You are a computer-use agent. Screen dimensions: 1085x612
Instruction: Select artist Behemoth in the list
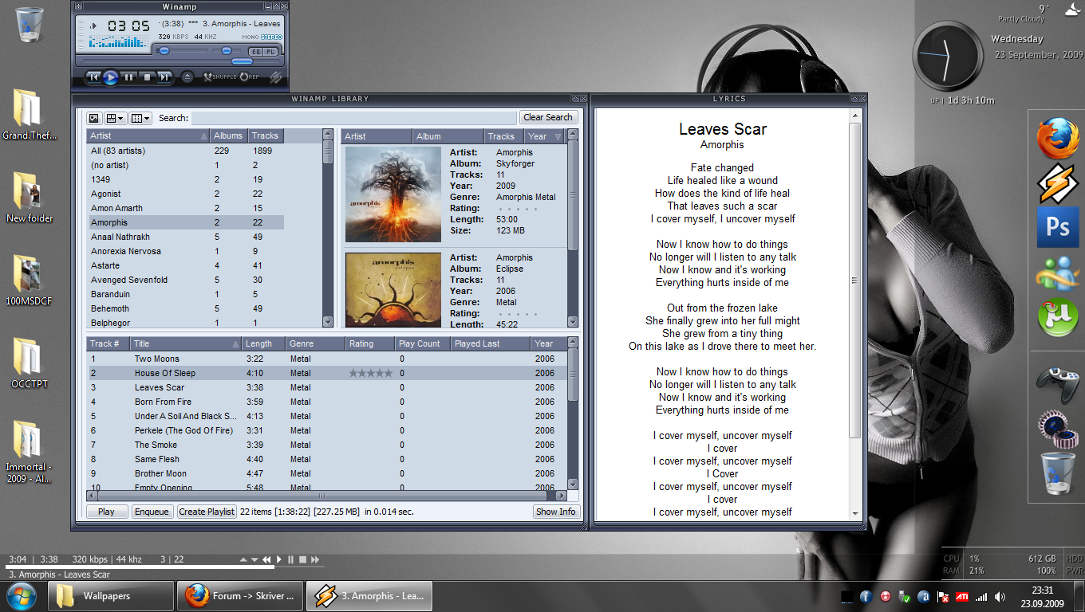click(185, 308)
